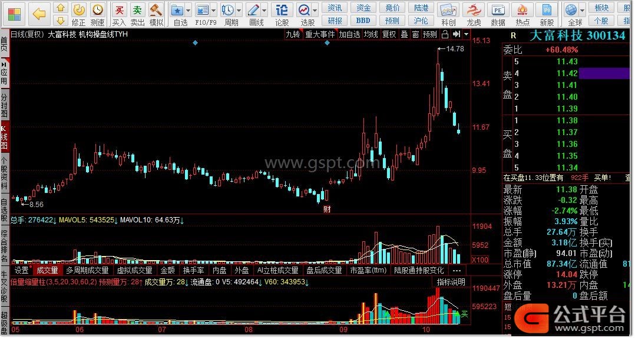This screenshot has height=338, width=635.
Task: Open the 科创 board chart icon
Action: point(448,14)
